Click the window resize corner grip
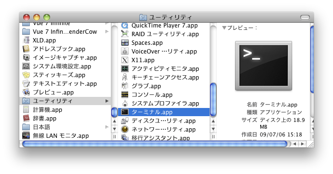 311,144
